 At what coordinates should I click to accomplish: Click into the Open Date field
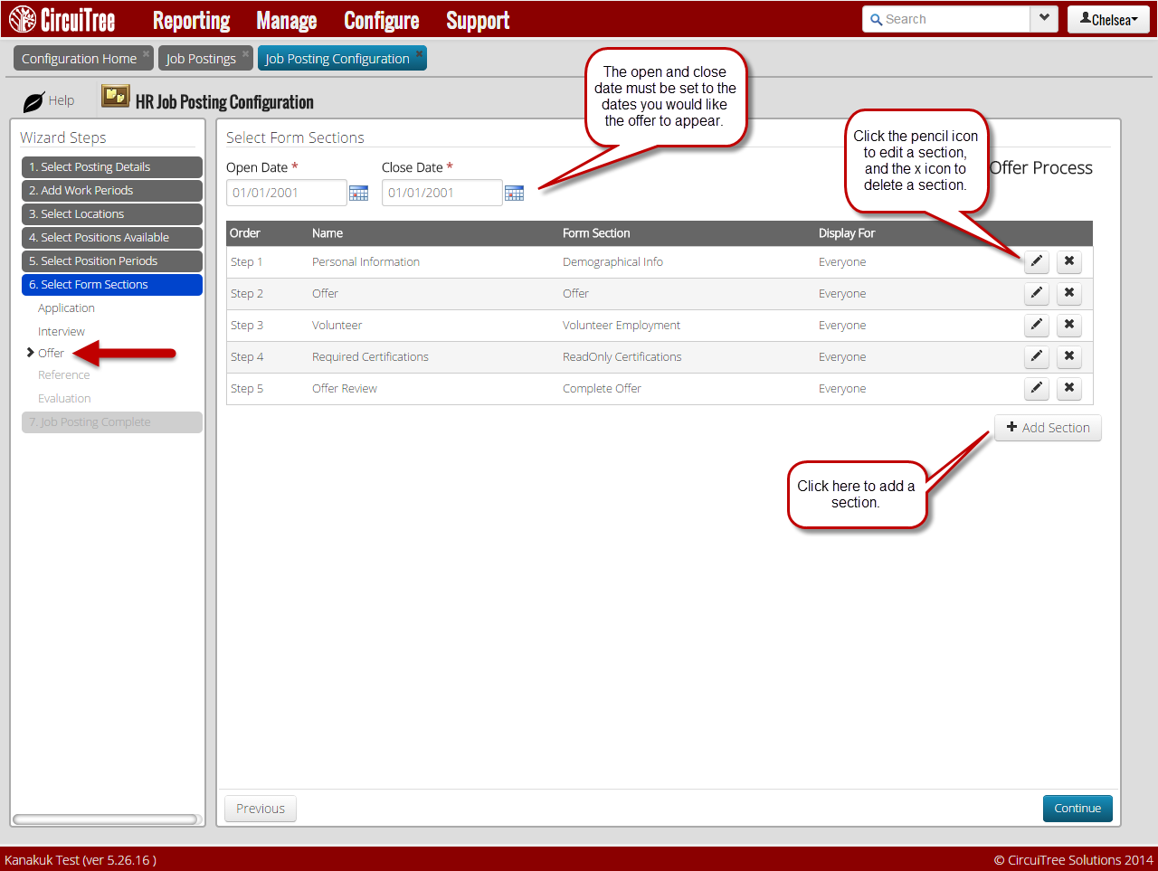[x=286, y=193]
